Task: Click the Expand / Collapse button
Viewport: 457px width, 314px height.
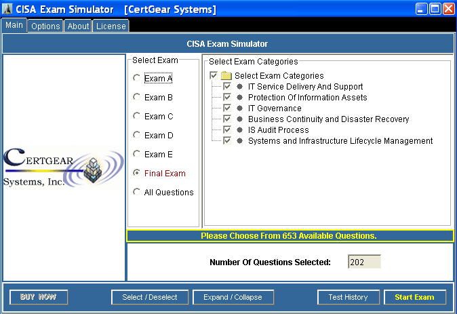Action: point(233,297)
